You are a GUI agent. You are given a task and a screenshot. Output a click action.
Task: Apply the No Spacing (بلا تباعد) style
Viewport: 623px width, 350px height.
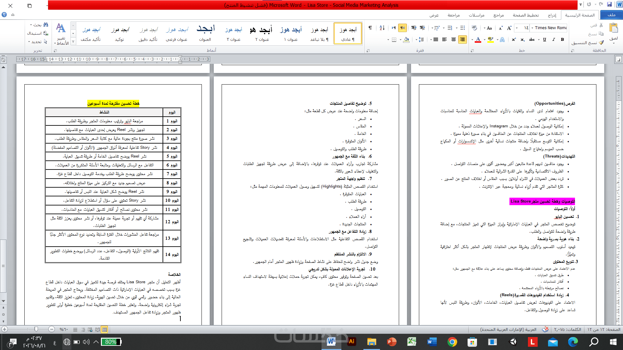tap(320, 34)
